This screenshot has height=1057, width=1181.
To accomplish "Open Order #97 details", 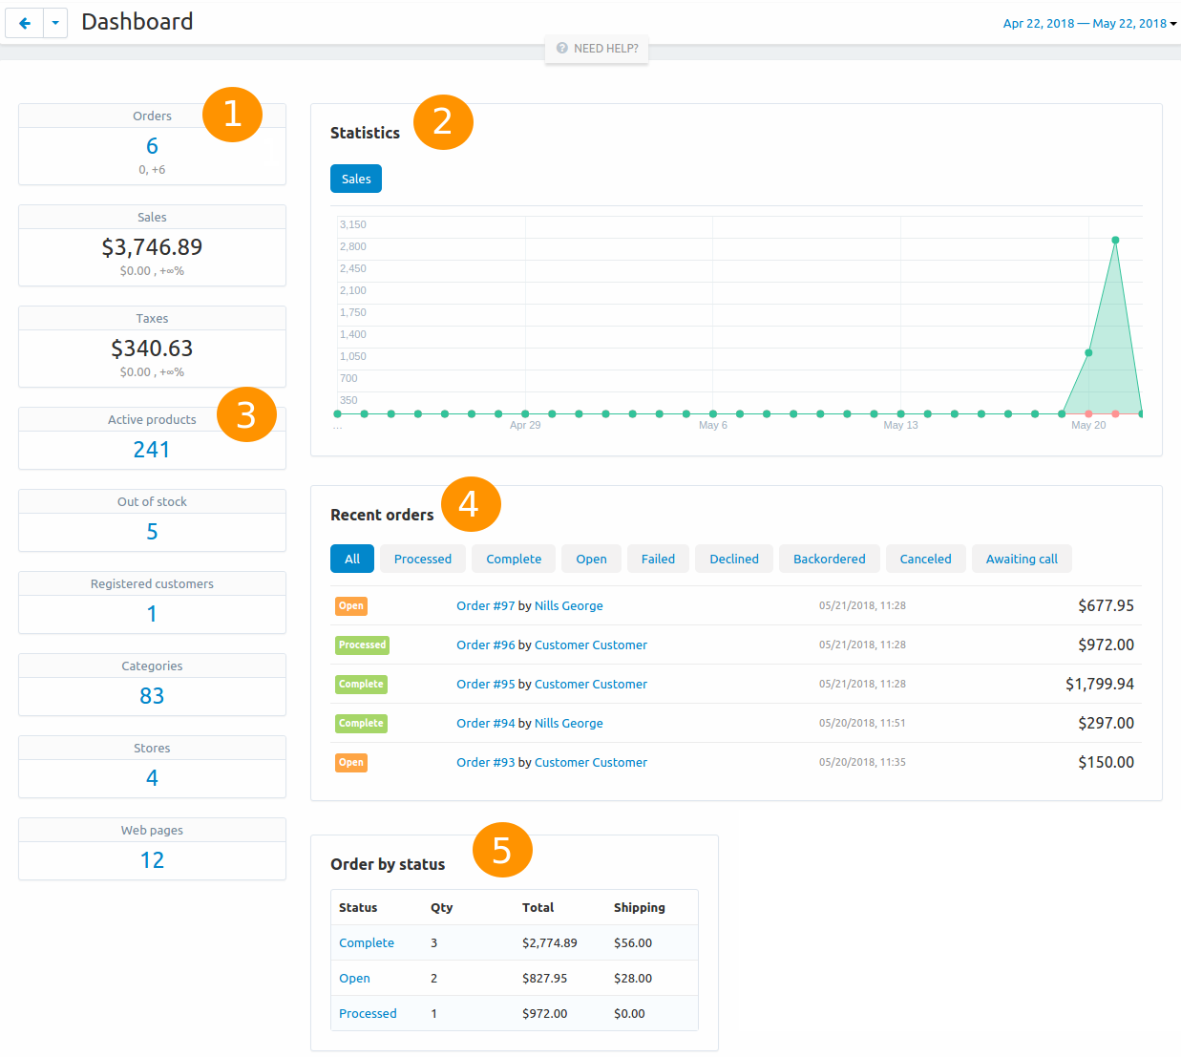I will (485, 605).
